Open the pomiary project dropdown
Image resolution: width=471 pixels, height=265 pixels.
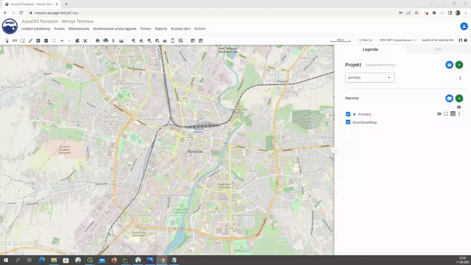(x=369, y=78)
